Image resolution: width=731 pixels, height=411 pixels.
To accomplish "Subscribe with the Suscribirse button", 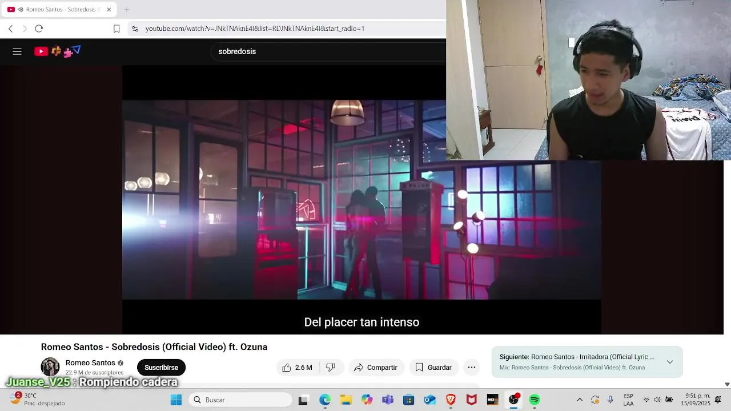I will click(161, 368).
